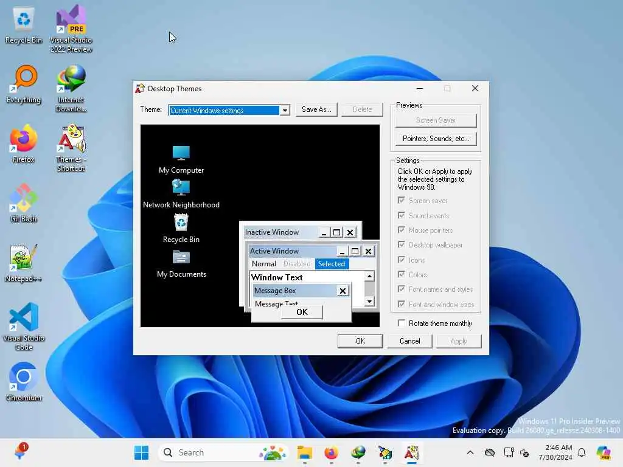Viewport: 623px width, 467px height.
Task: Click preview scrollbar up arrow
Action: pyautogui.click(x=369, y=276)
